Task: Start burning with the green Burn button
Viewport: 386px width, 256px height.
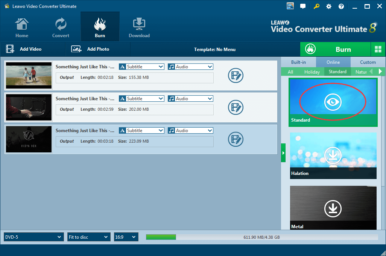Action: coord(335,50)
